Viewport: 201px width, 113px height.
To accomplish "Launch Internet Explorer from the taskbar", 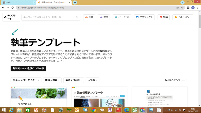I will [12, 110].
